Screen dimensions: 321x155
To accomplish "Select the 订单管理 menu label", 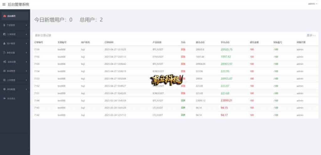I will coord(11,34).
